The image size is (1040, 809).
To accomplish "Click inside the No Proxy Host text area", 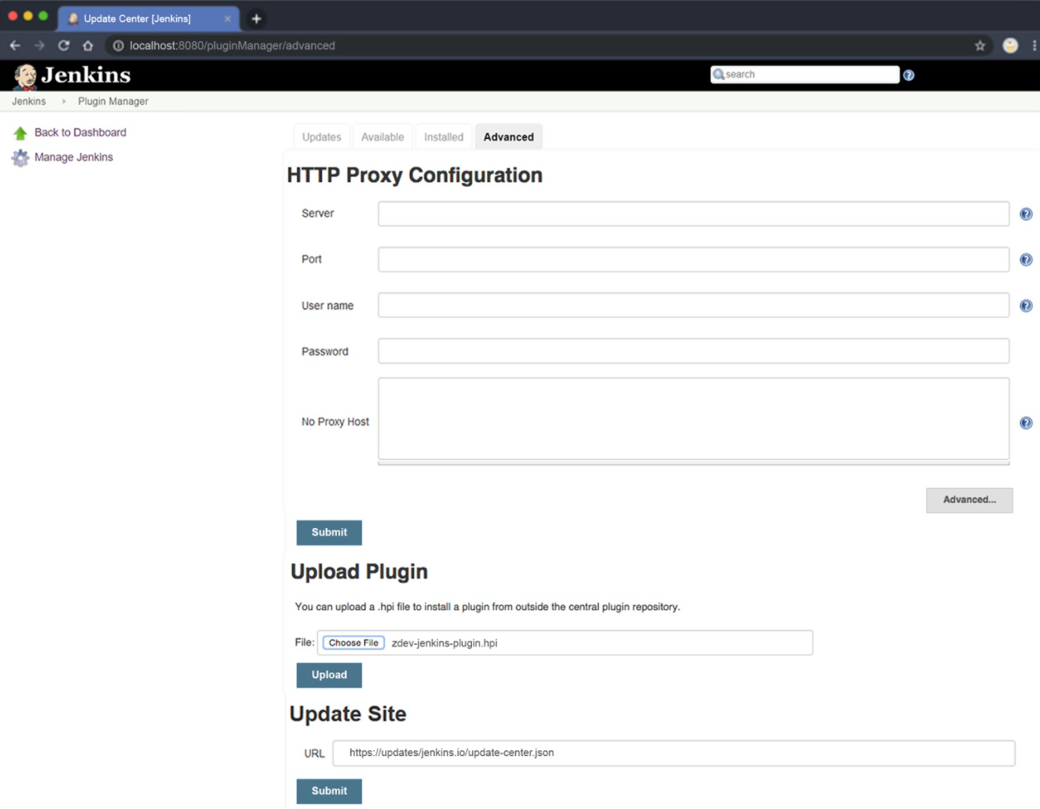I will (x=693, y=419).
